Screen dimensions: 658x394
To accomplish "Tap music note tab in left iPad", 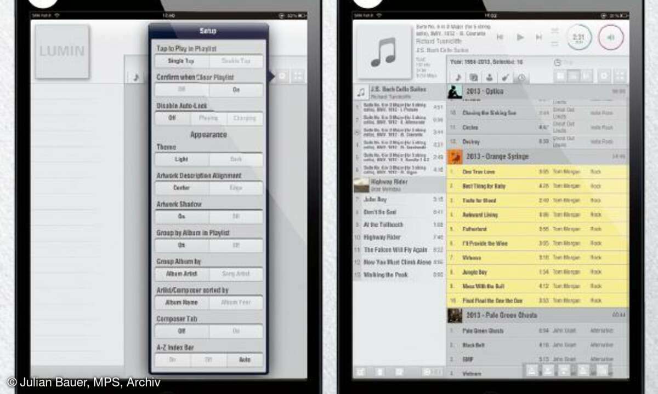I will click(x=136, y=78).
